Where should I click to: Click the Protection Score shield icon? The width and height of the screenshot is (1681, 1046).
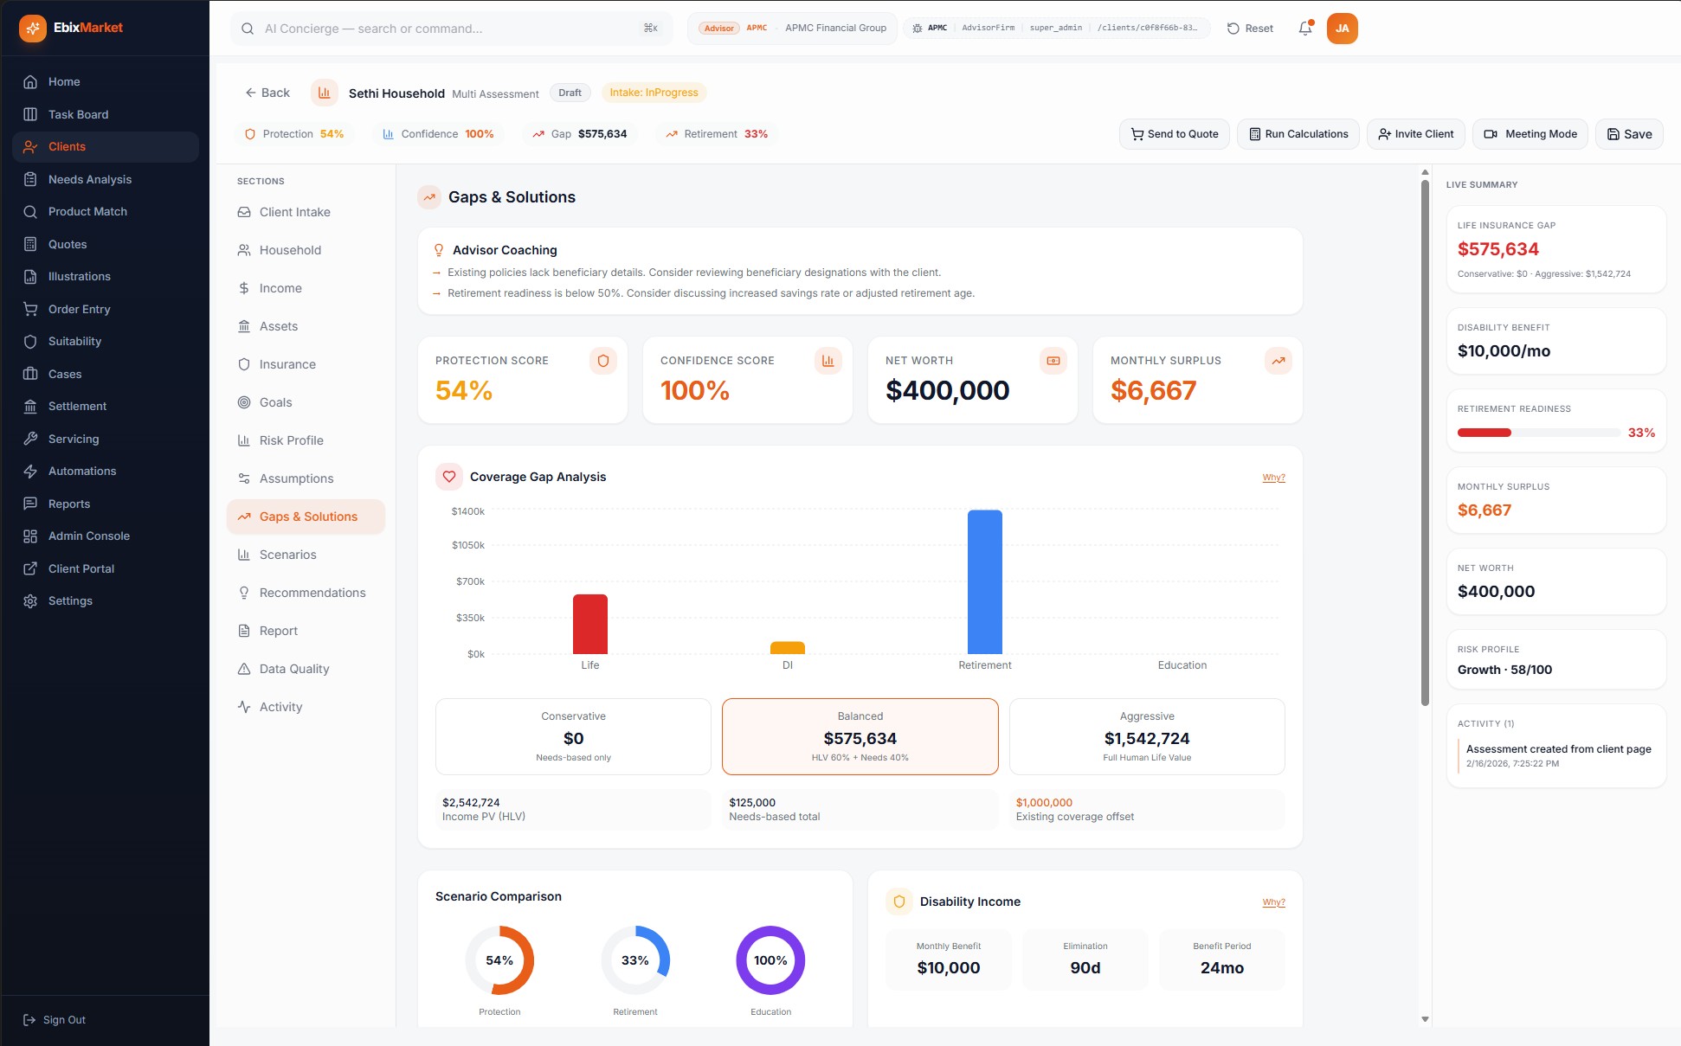point(603,361)
